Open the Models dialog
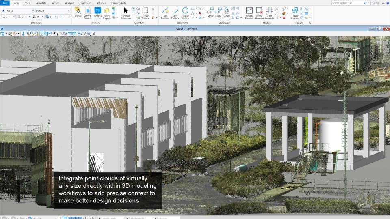The width and height of the screenshot is (390, 219). click(x=97, y=13)
